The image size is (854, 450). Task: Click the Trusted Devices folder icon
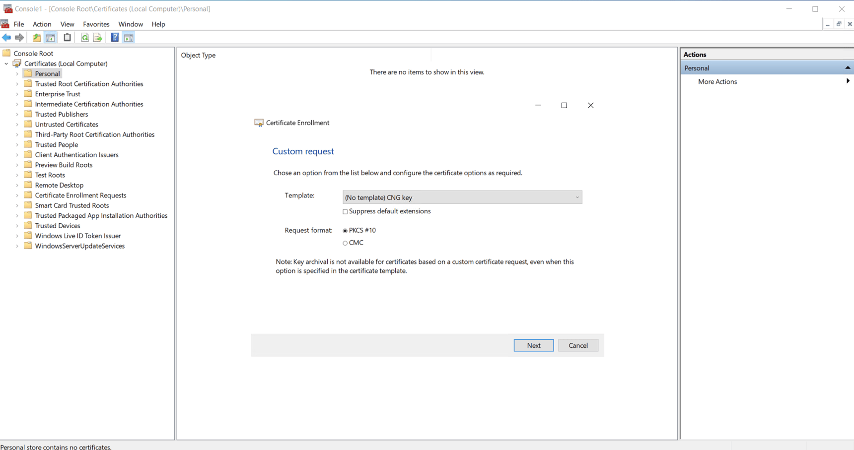28,225
